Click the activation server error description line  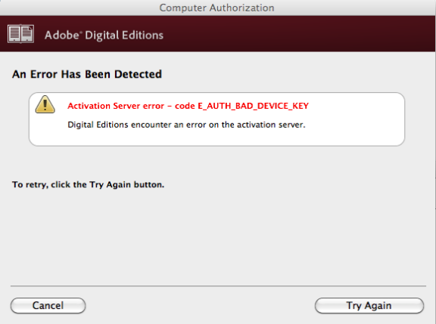click(186, 125)
